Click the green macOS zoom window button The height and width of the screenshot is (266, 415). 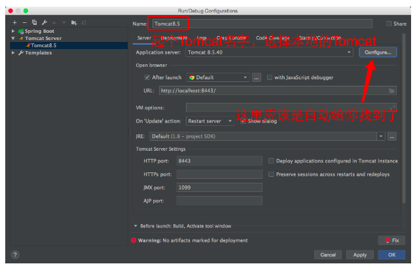26,11
